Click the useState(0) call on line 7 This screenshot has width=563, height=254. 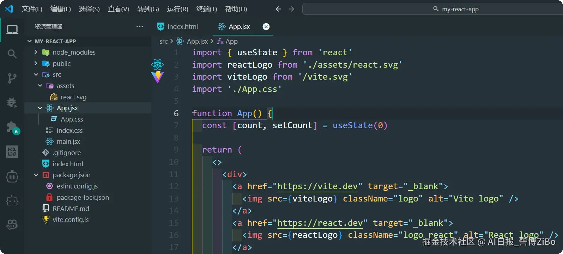click(x=360, y=125)
